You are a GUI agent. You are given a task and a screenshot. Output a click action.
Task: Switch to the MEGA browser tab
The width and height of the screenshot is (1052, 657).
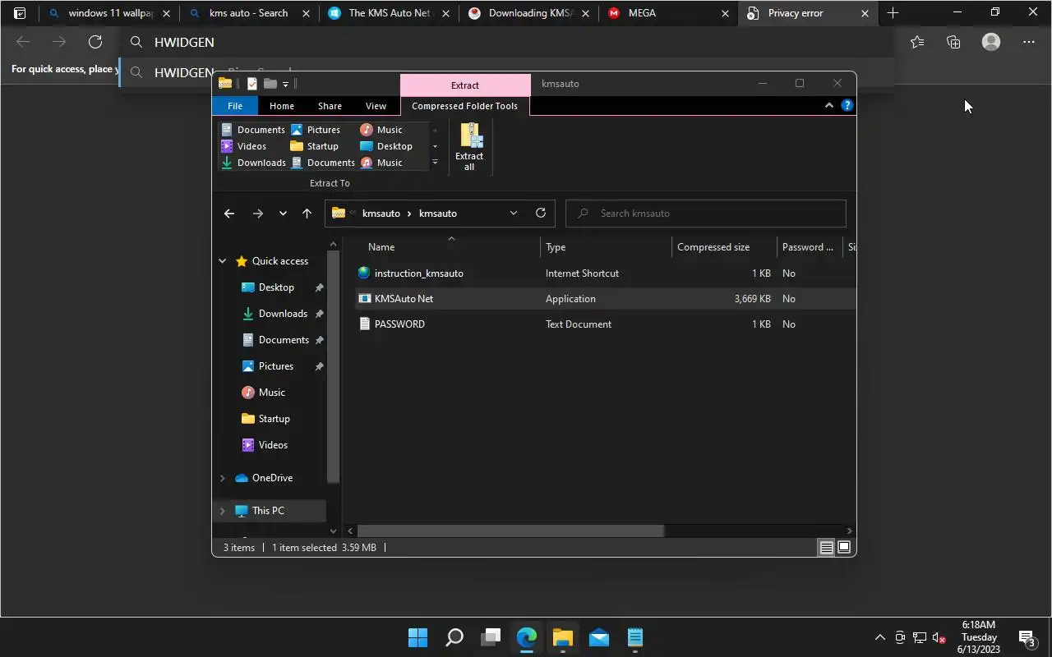click(668, 13)
